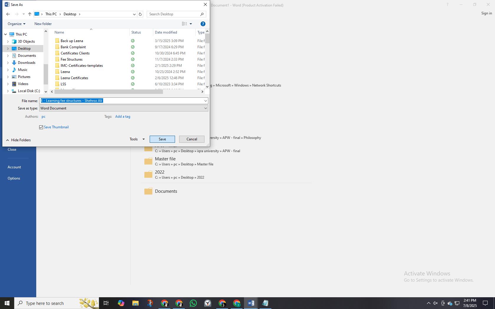Click Close in Word backstage menu
The height and width of the screenshot is (309, 495).
(12, 149)
